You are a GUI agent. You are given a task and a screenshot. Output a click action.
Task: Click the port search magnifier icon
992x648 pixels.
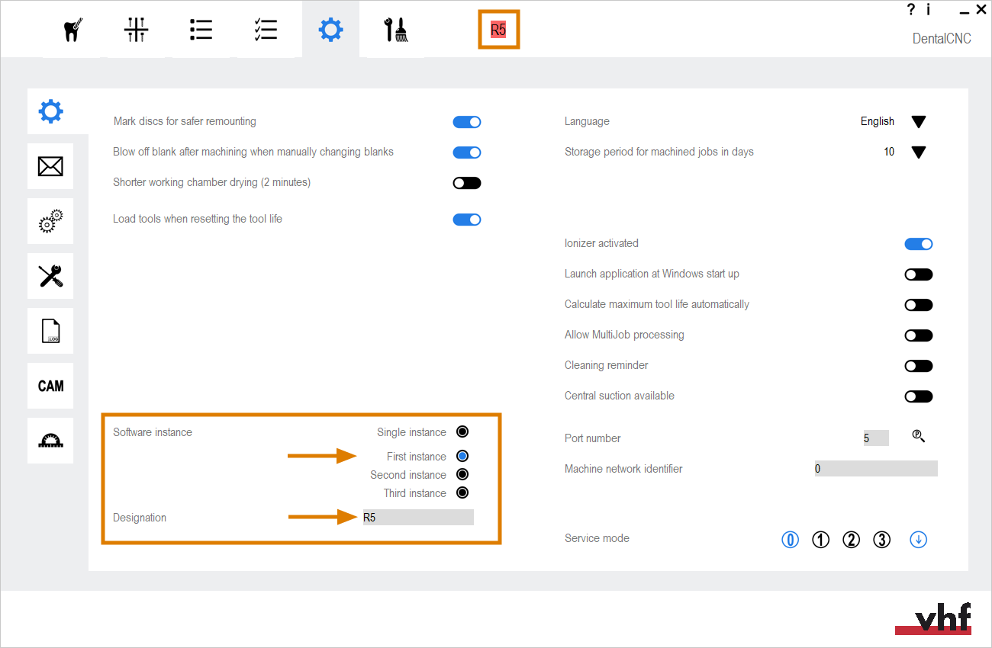click(919, 436)
